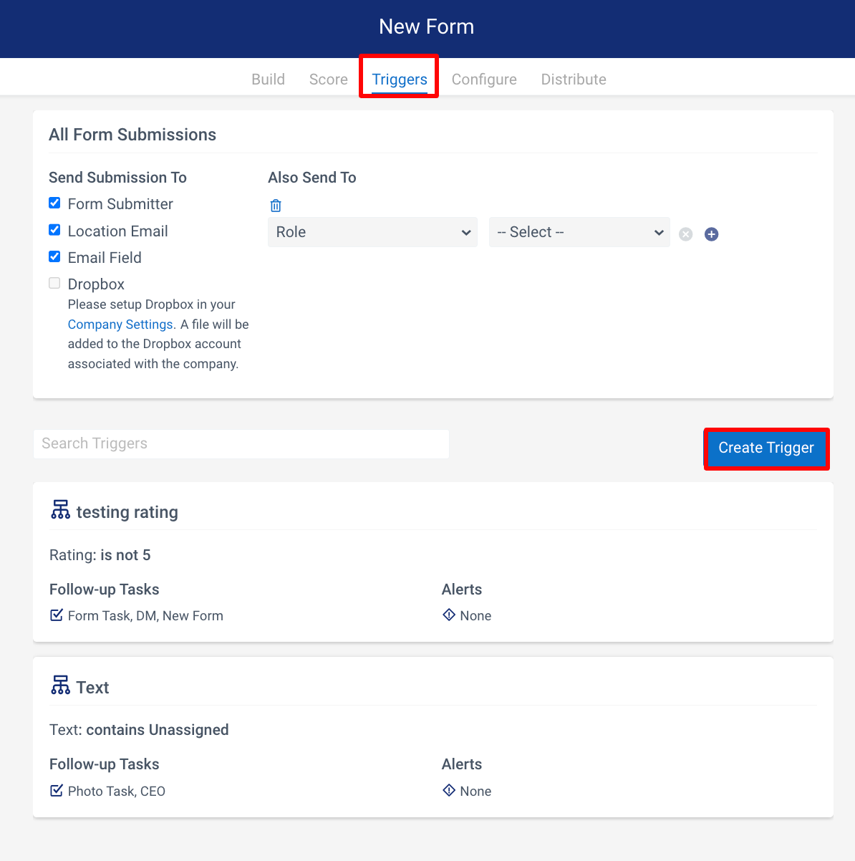The width and height of the screenshot is (855, 861).
Task: Click the Alerts label in the Text trigger card
Action: coord(462,764)
